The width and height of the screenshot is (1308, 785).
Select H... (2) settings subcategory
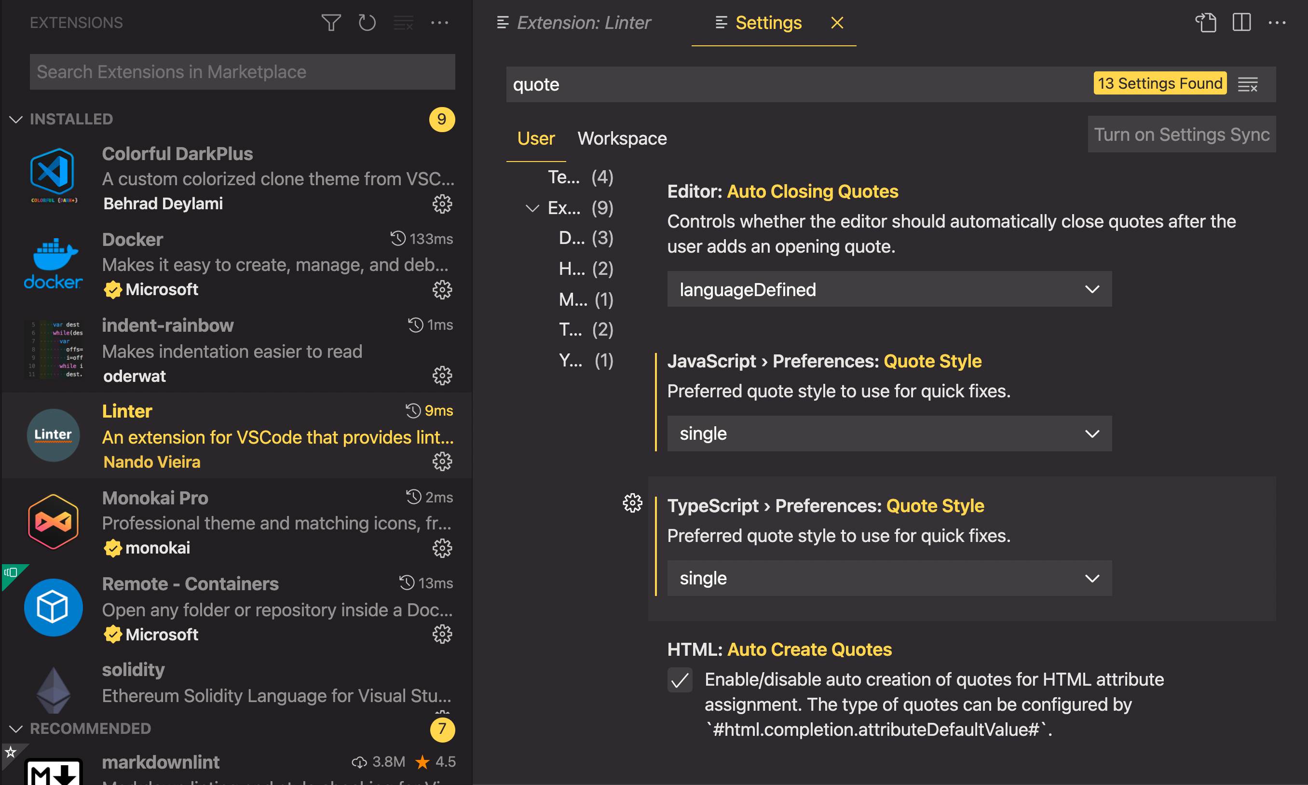click(586, 269)
